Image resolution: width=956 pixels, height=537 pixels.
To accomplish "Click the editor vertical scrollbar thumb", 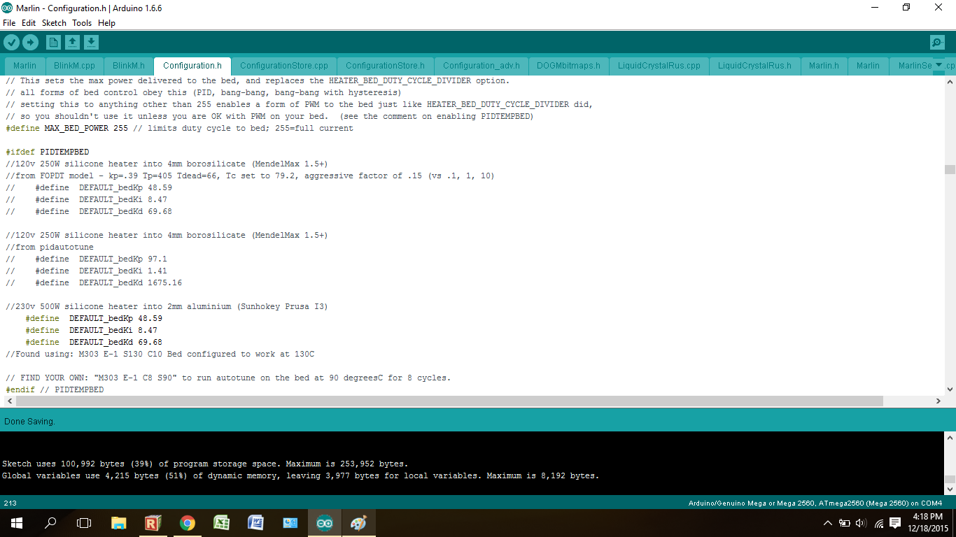I will pyautogui.click(x=950, y=169).
